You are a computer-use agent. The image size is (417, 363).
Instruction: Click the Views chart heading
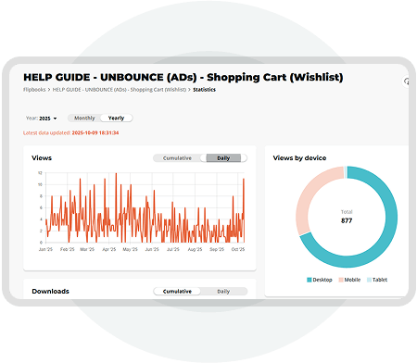[42, 157]
